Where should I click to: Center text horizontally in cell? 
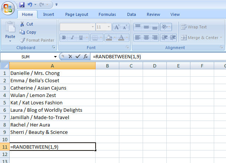click(x=146, y=38)
